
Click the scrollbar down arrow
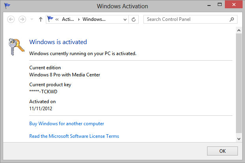point(239,139)
